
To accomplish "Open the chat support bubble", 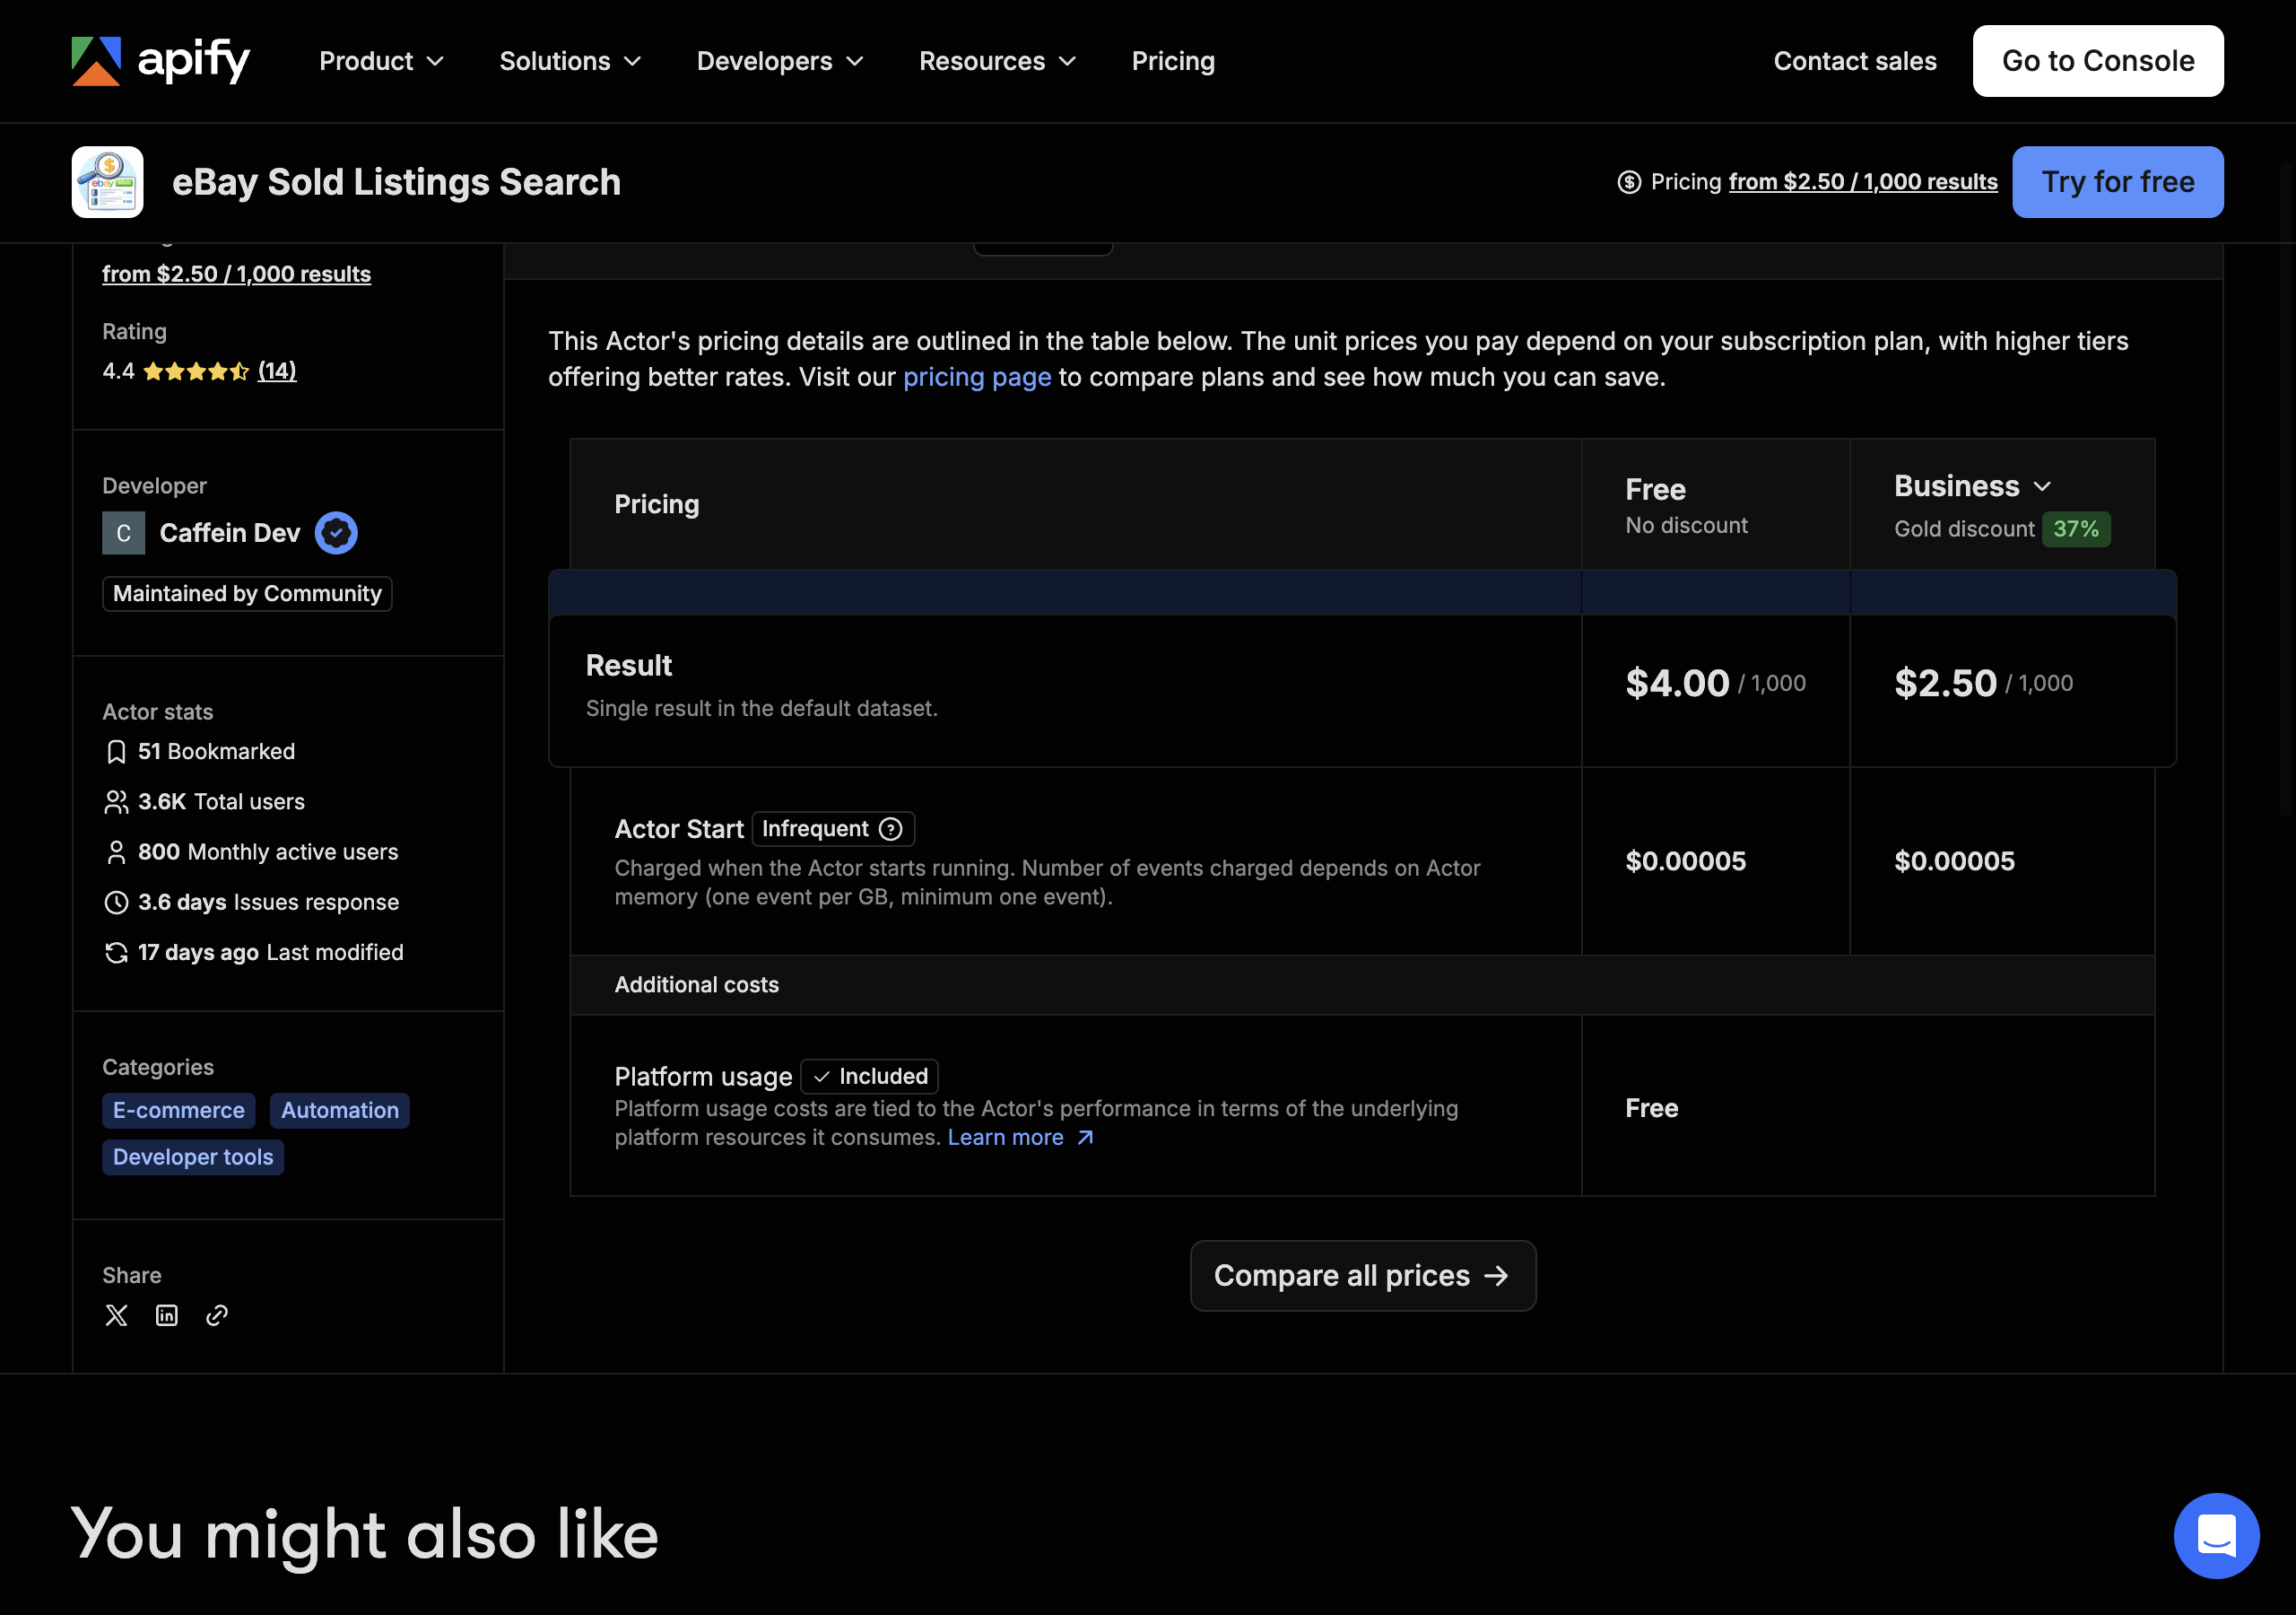I will click(2216, 1535).
